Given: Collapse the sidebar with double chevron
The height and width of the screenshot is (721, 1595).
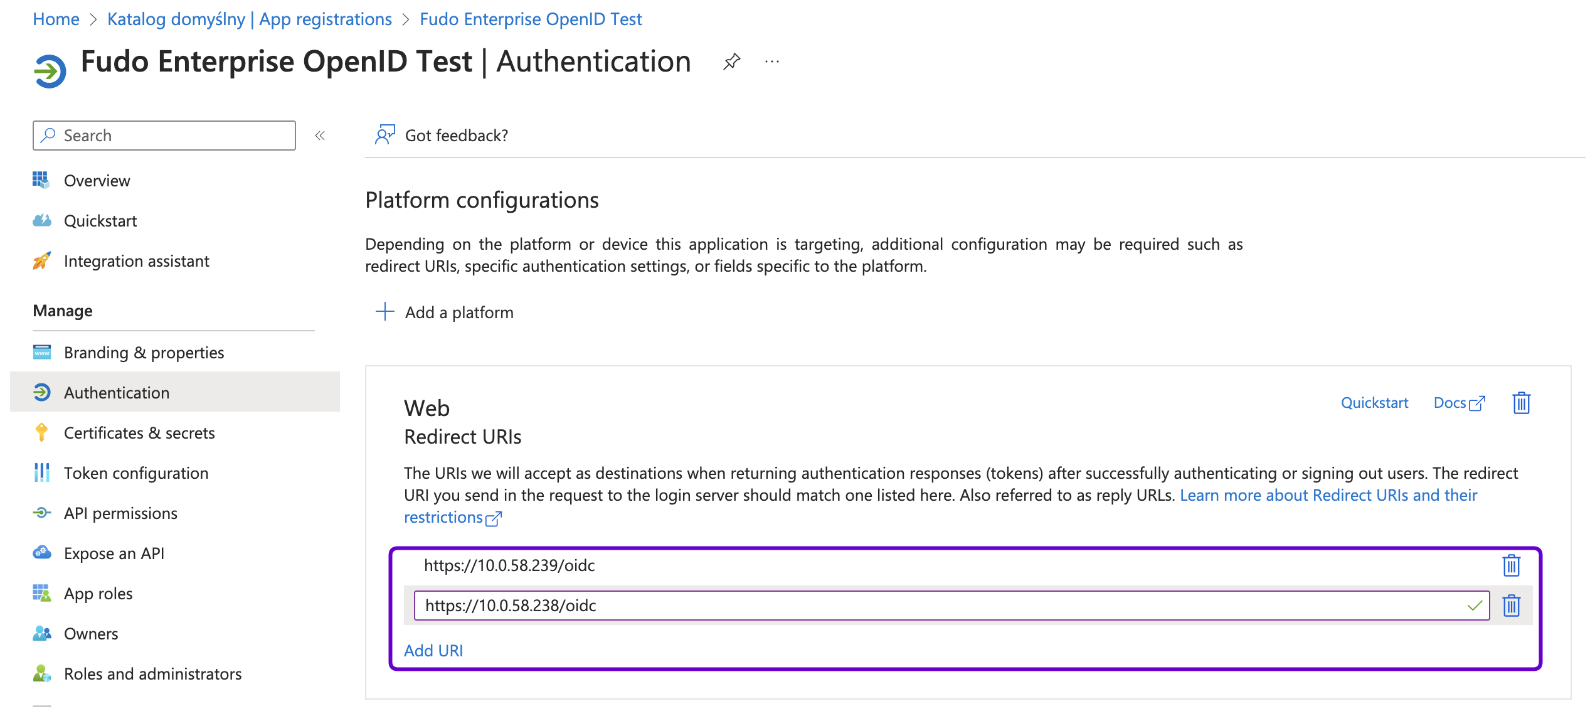Looking at the screenshot, I should coord(320,136).
